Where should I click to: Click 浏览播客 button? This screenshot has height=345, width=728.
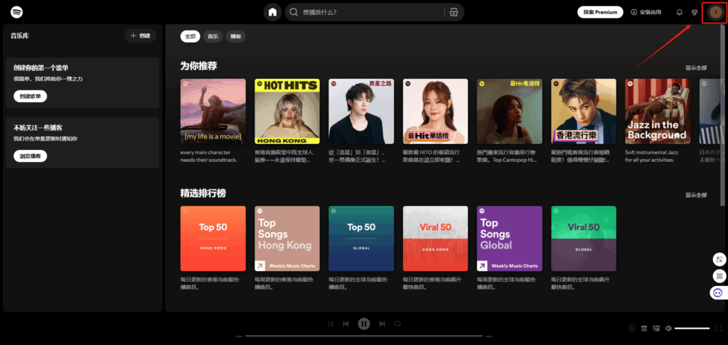point(30,155)
